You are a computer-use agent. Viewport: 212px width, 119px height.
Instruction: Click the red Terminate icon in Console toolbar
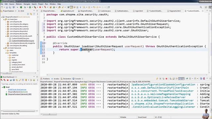pyautogui.click(x=166, y=79)
